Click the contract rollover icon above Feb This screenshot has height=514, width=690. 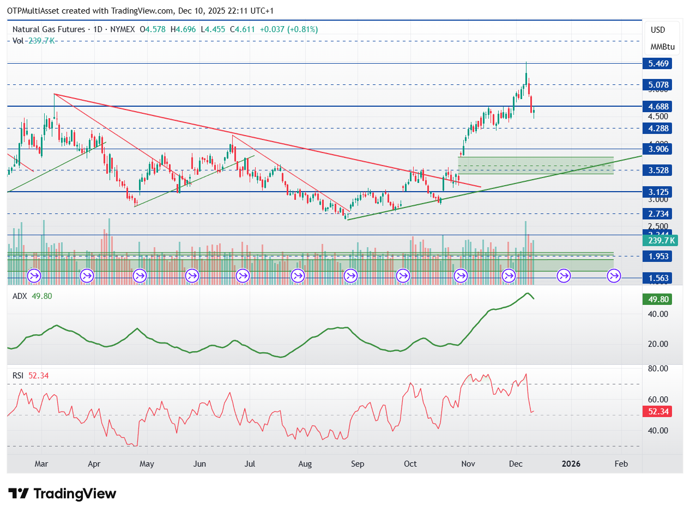pyautogui.click(x=614, y=276)
